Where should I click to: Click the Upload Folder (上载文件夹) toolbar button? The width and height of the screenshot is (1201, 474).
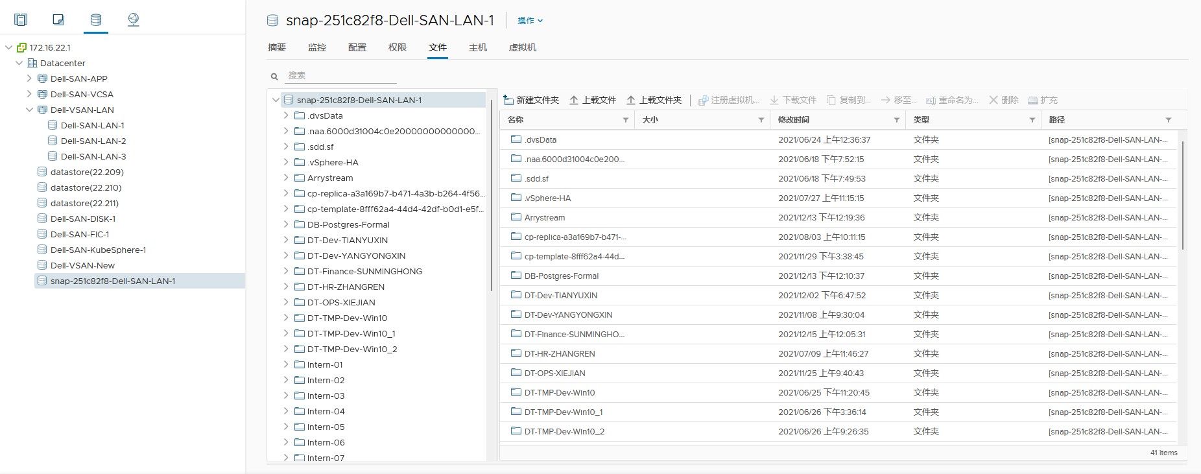pyautogui.click(x=654, y=100)
